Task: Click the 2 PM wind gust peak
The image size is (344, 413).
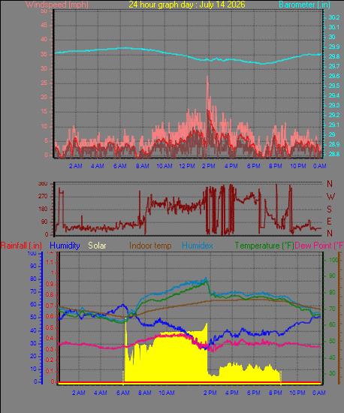Action: click(x=207, y=77)
